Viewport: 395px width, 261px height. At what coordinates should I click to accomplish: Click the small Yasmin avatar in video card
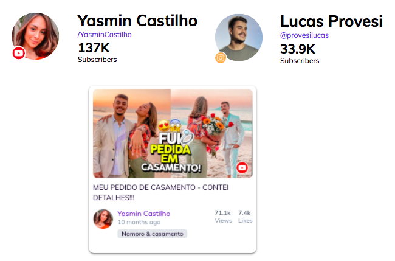point(103,219)
